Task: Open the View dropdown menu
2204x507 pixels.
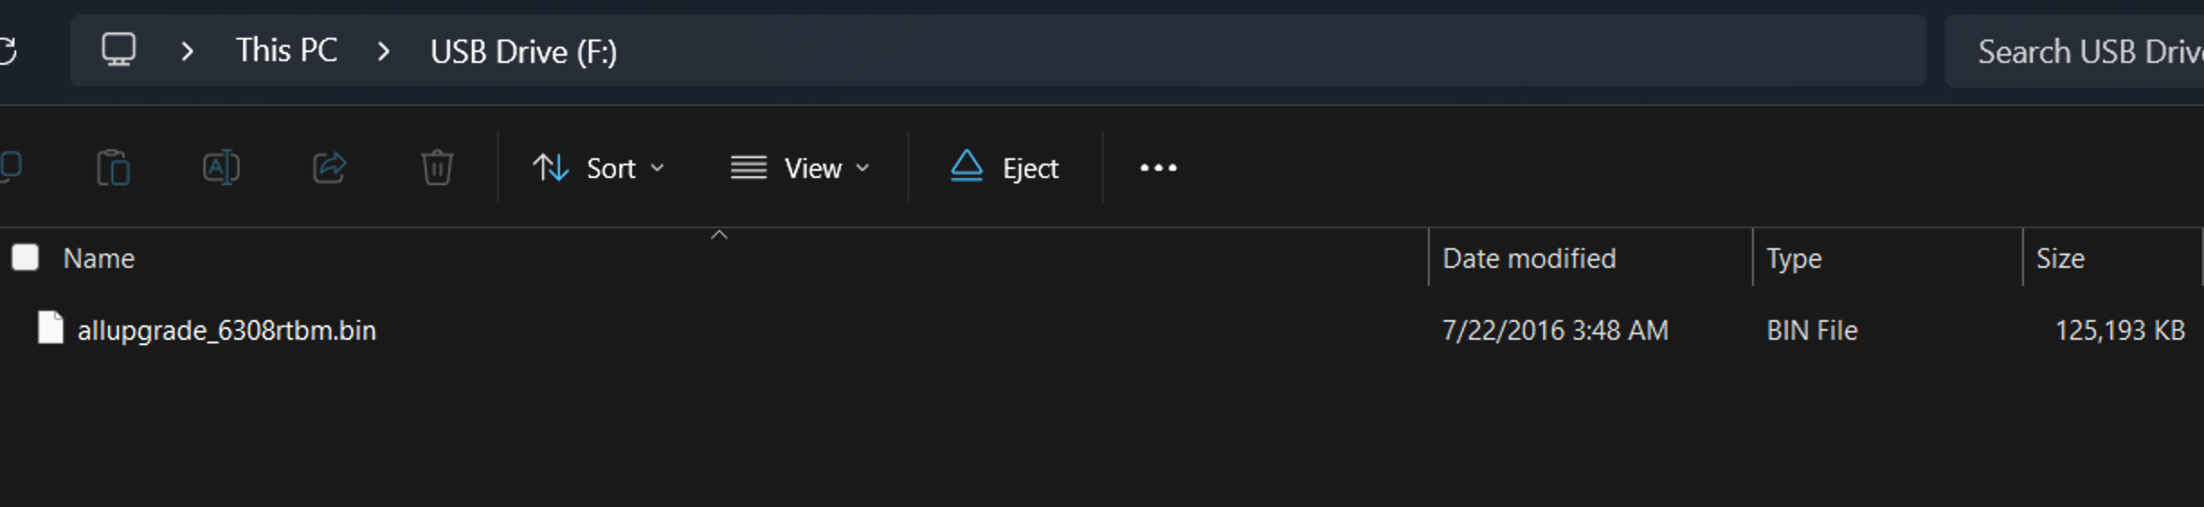Action: click(800, 168)
